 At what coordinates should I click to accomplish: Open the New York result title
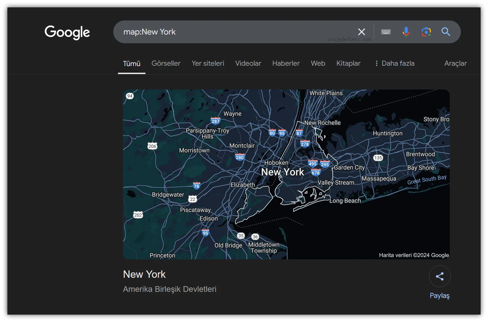(x=144, y=274)
